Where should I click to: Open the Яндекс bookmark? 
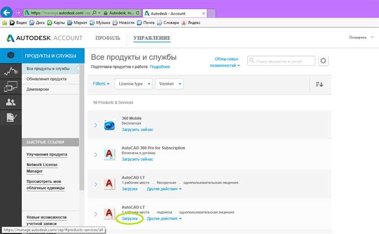tap(191, 23)
